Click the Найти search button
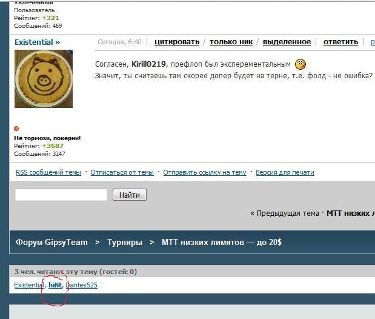Screen dimensions: 375x319 pyautogui.click(x=130, y=195)
